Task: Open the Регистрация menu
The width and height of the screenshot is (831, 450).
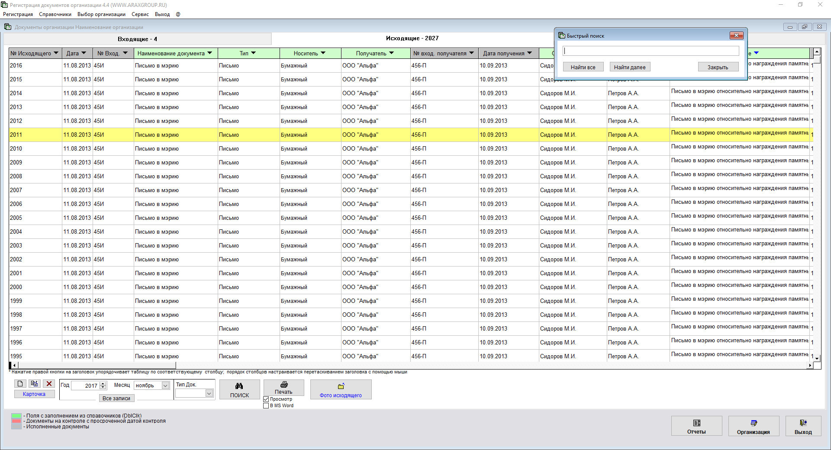Action: click(18, 14)
